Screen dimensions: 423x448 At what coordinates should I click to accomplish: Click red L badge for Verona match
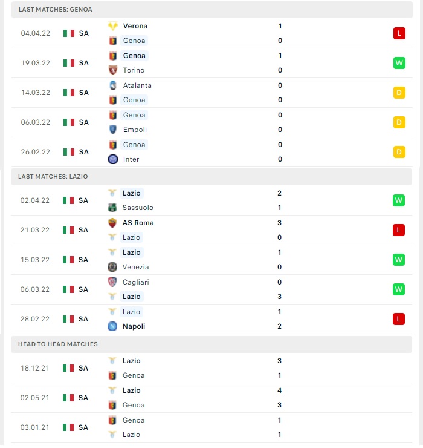[399, 33]
